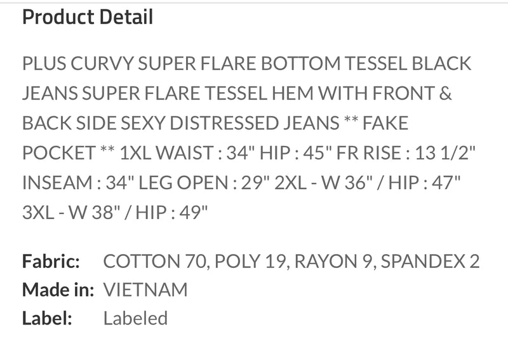Click the Fabric: label

[51, 261]
